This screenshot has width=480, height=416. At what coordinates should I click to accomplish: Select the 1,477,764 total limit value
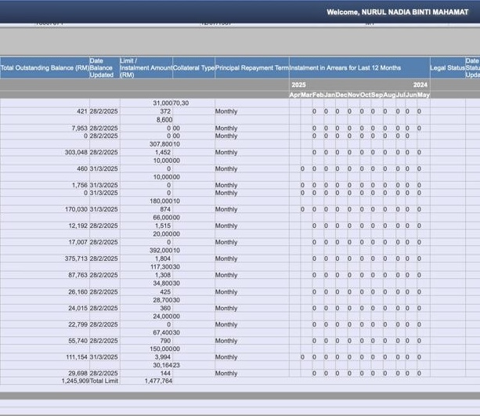(157, 381)
